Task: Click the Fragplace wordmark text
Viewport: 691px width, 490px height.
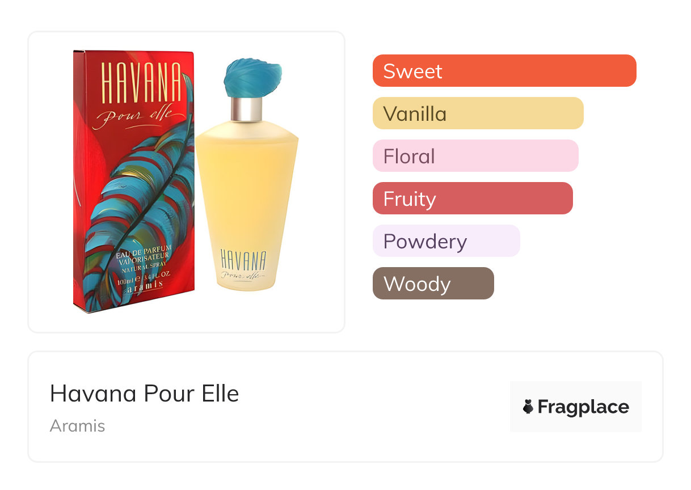Action: [x=583, y=407]
